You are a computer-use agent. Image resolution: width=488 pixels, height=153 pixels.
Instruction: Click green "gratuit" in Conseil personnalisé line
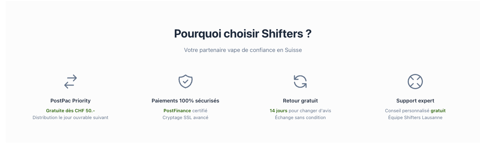click(x=438, y=110)
